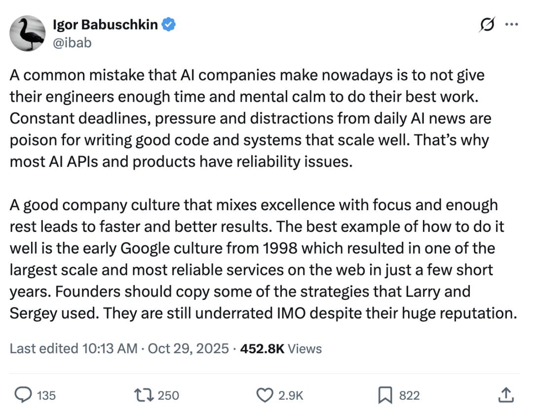The width and height of the screenshot is (533, 415).
Task: Click the Oct 29, 2025 date
Action: point(188,348)
